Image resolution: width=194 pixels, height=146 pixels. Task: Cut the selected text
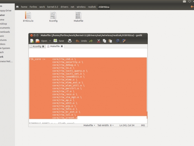99,41
